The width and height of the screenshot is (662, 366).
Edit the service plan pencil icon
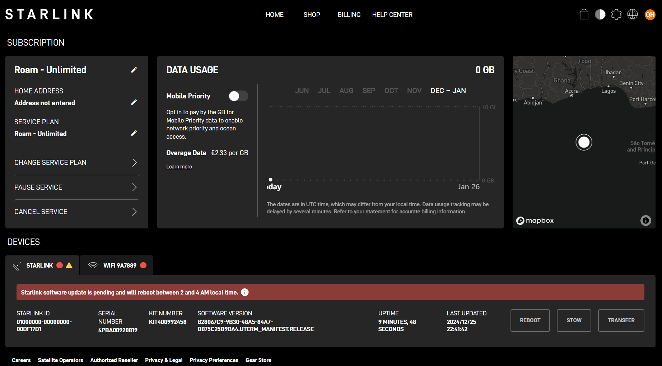point(134,133)
